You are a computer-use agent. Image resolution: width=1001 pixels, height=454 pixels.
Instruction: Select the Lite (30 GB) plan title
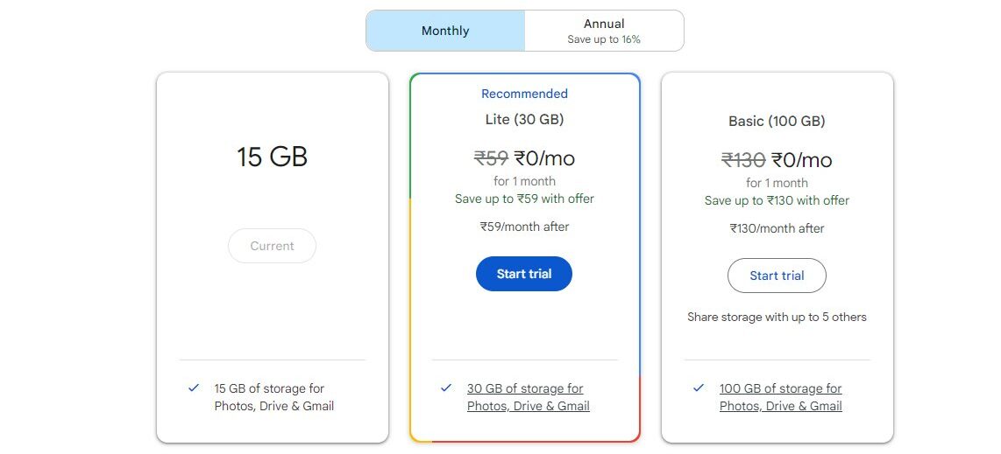coord(524,119)
